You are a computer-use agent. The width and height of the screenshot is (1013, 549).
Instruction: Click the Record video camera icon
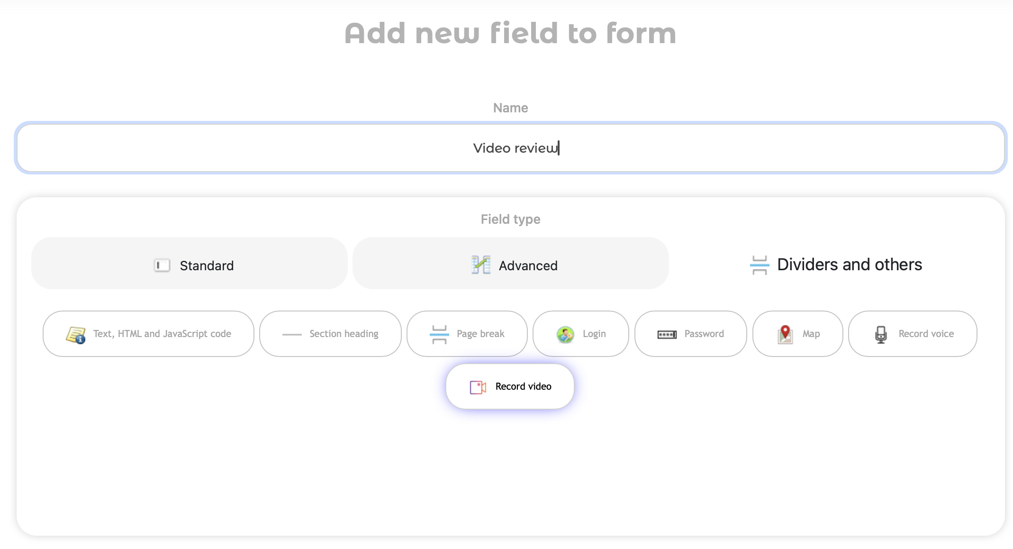(x=478, y=387)
